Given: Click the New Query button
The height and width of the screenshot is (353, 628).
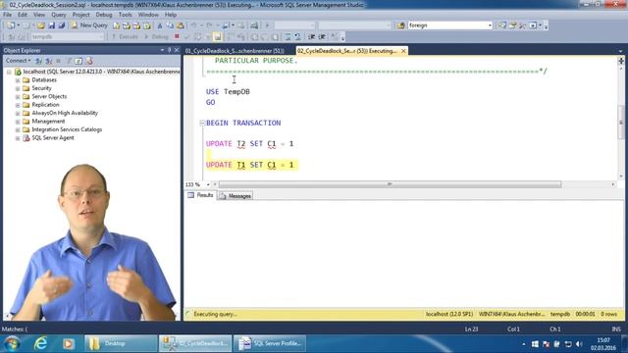Looking at the screenshot, I should (x=89, y=25).
